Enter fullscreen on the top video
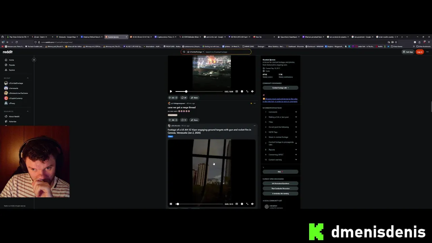This screenshot has width=432, height=243. pos(247,91)
